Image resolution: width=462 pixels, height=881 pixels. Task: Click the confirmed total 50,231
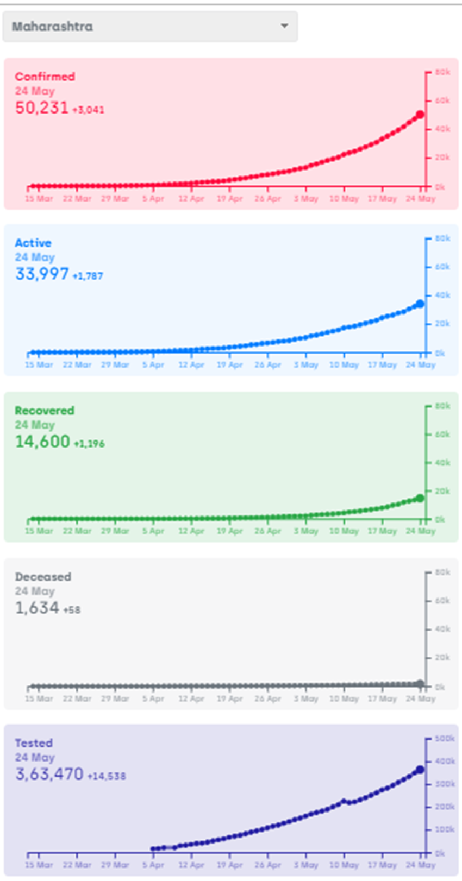(42, 108)
